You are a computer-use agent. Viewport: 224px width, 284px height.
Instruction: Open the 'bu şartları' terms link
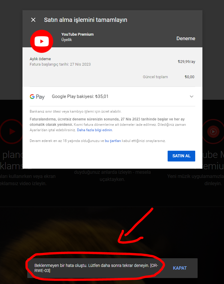[x=113, y=141]
